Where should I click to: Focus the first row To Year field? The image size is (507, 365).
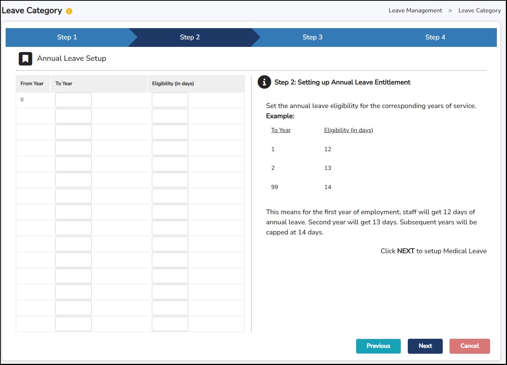(73, 100)
